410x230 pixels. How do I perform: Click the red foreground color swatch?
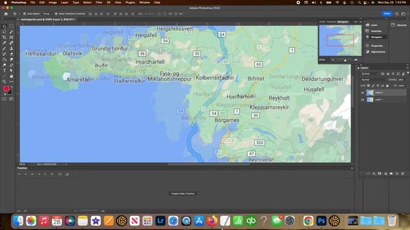click(6, 89)
